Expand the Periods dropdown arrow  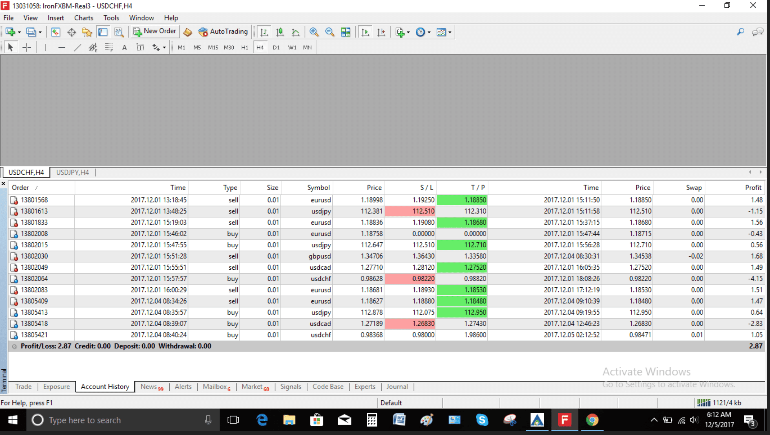429,32
